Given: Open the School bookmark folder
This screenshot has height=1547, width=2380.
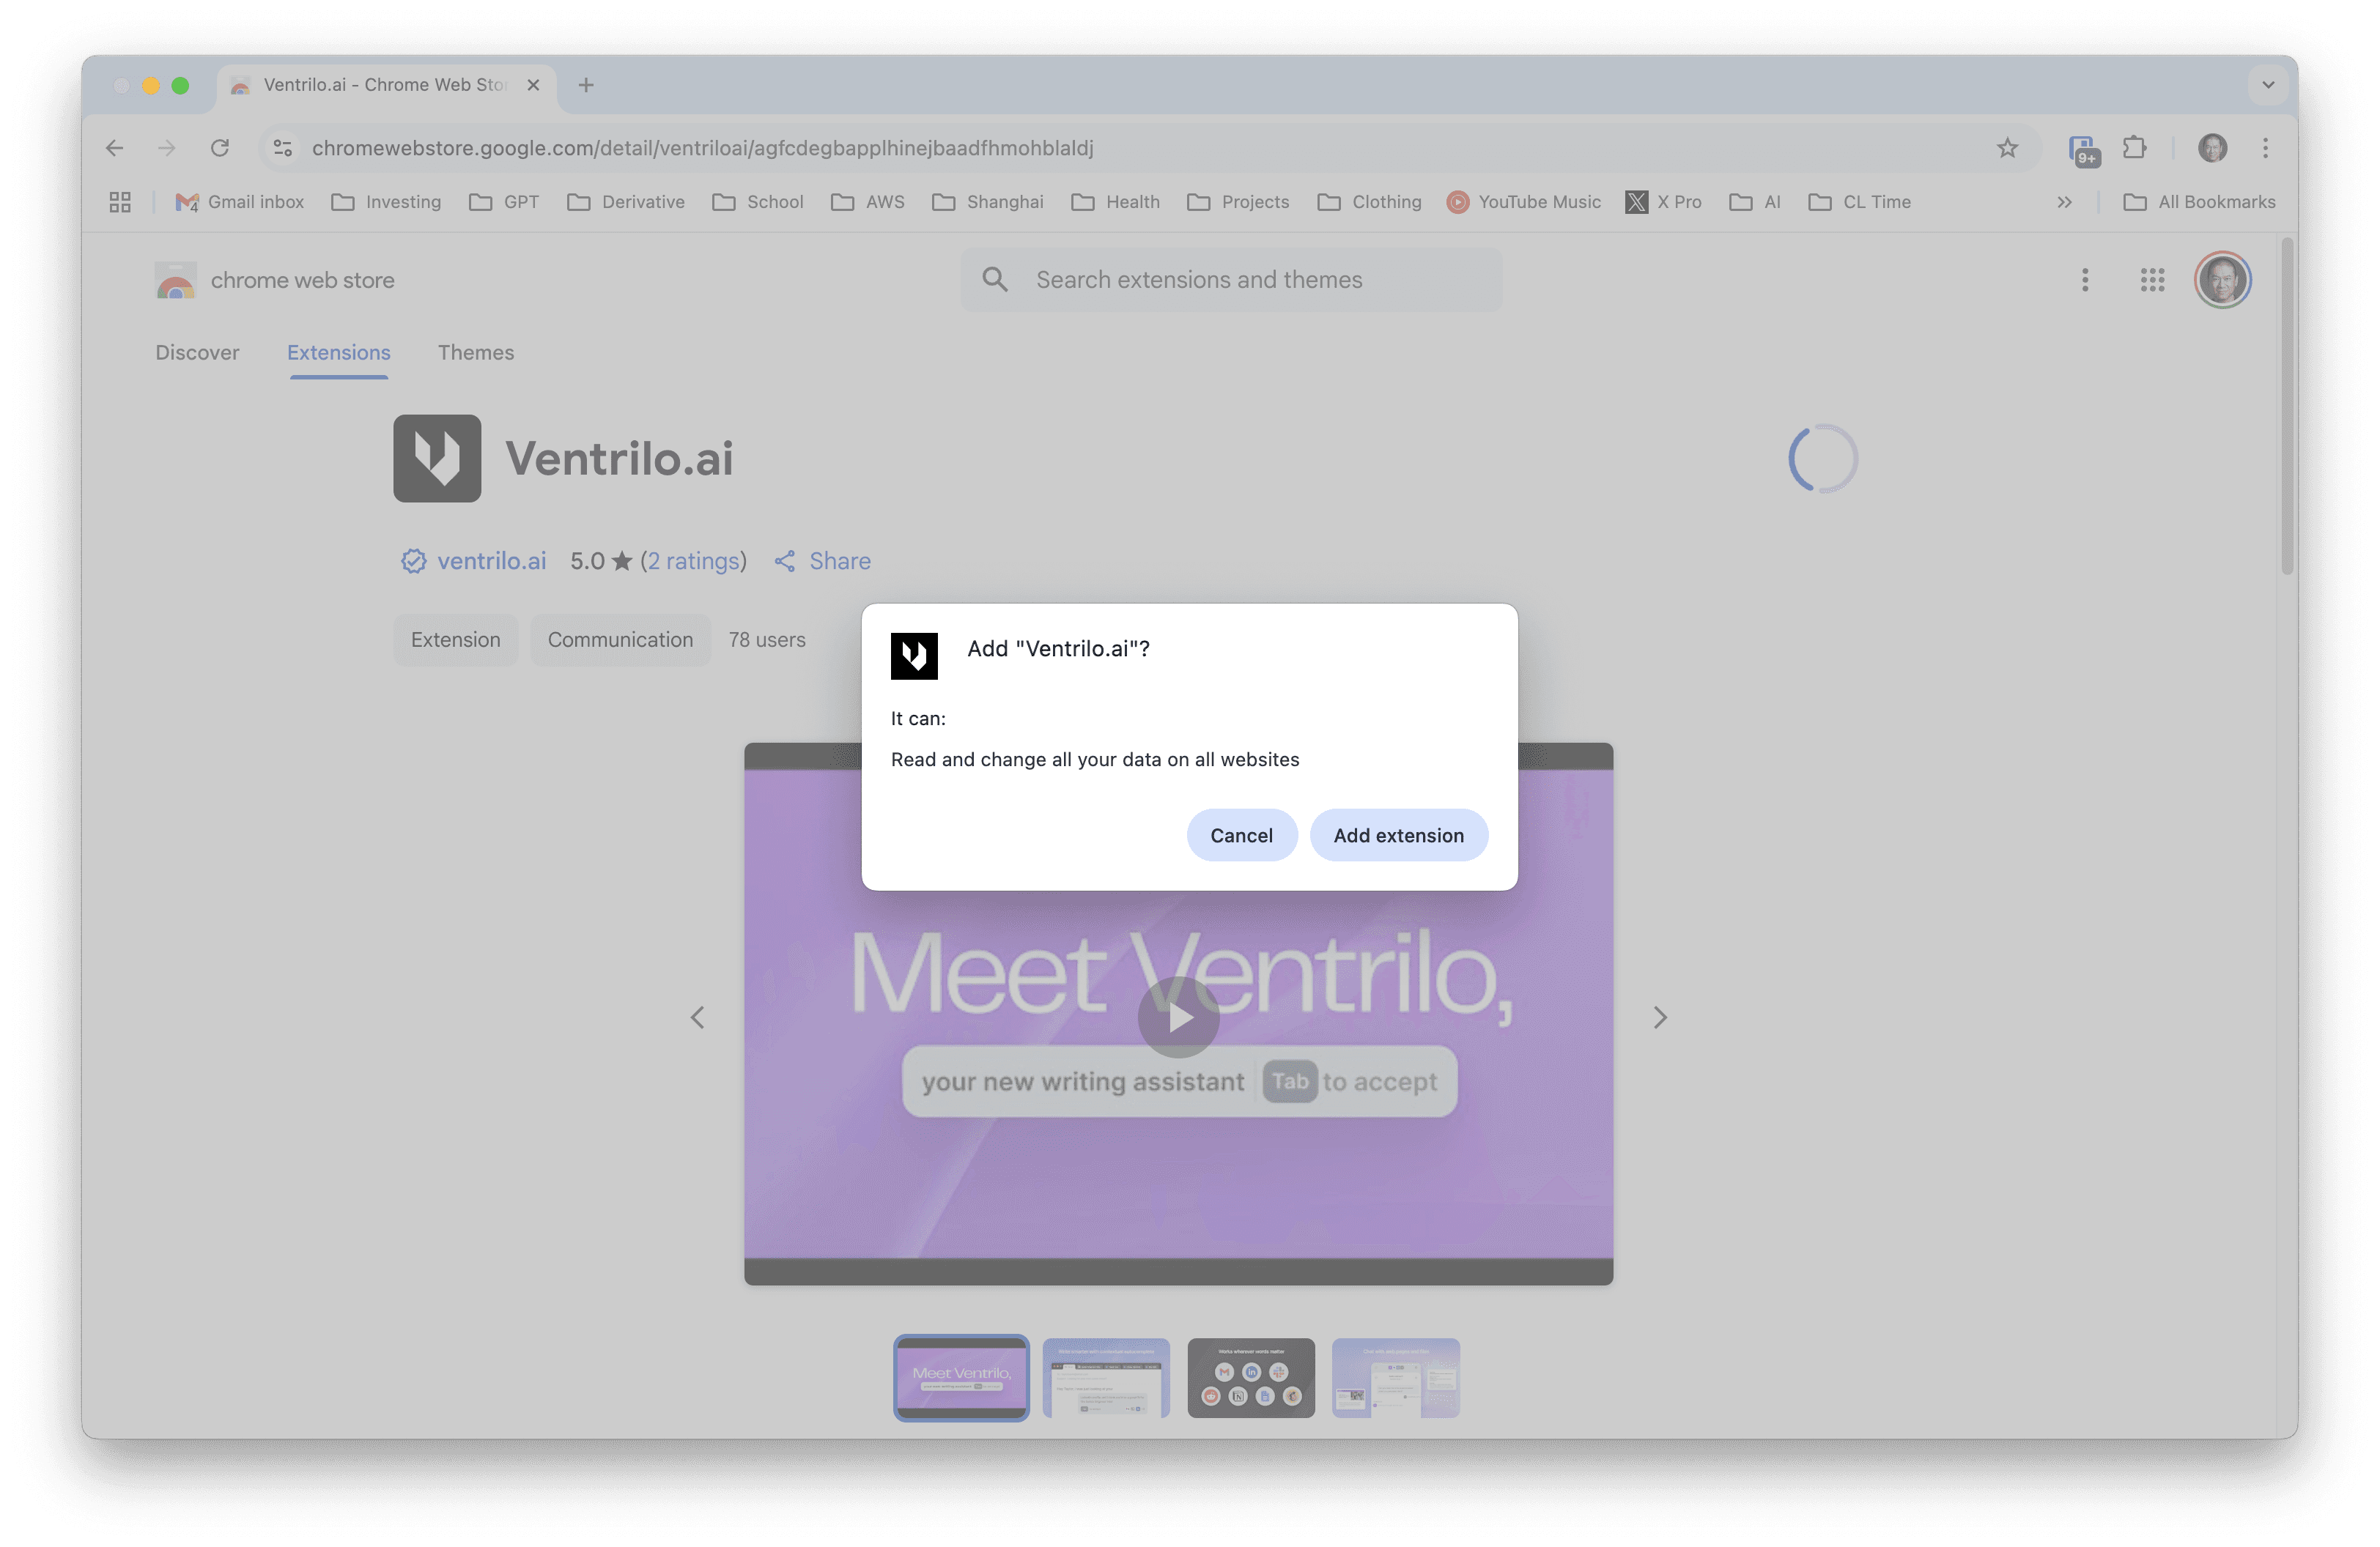Looking at the screenshot, I should (758, 202).
